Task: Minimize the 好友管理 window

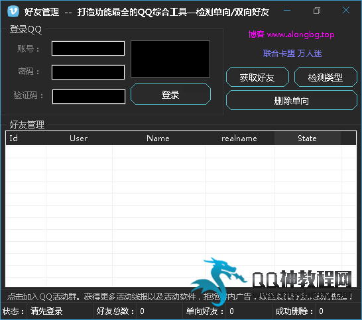Action: click(x=287, y=11)
